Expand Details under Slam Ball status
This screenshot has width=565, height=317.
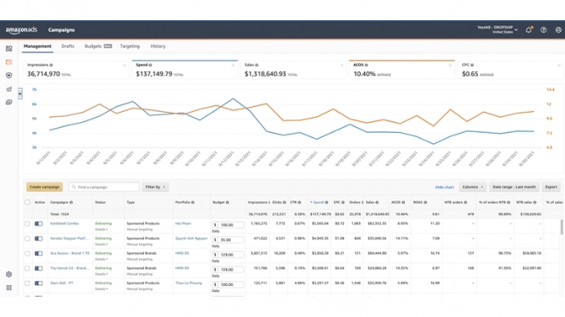101,289
